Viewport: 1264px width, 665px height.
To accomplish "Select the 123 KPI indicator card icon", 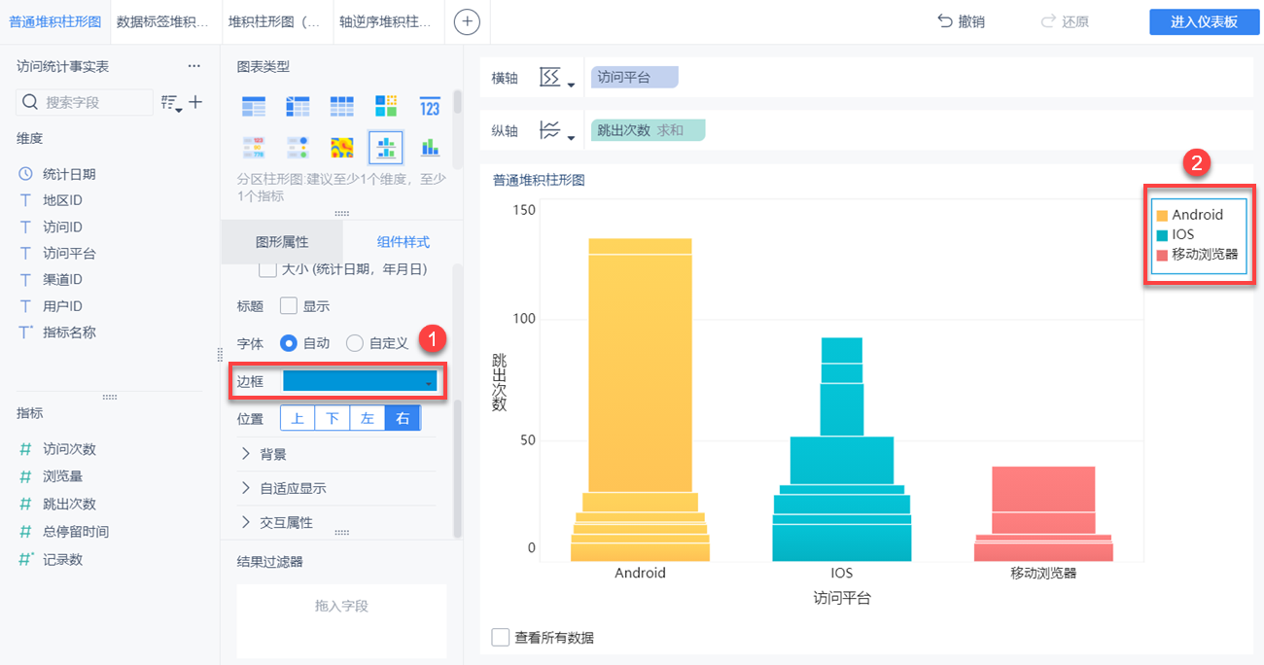I will (430, 107).
